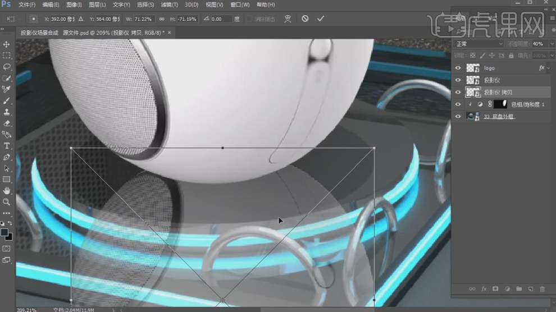Hide the 33_底盘外框 layer
This screenshot has height=312, width=556.
tap(458, 117)
